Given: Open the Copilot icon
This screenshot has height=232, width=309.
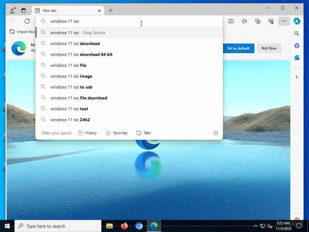Looking at the screenshot, I should coord(297,21).
